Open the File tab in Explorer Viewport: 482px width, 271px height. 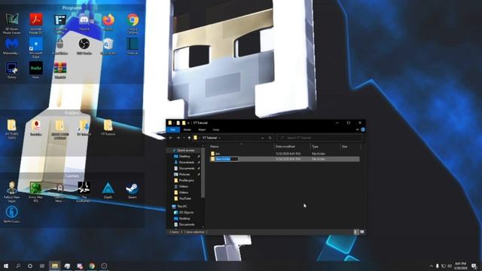click(x=172, y=129)
